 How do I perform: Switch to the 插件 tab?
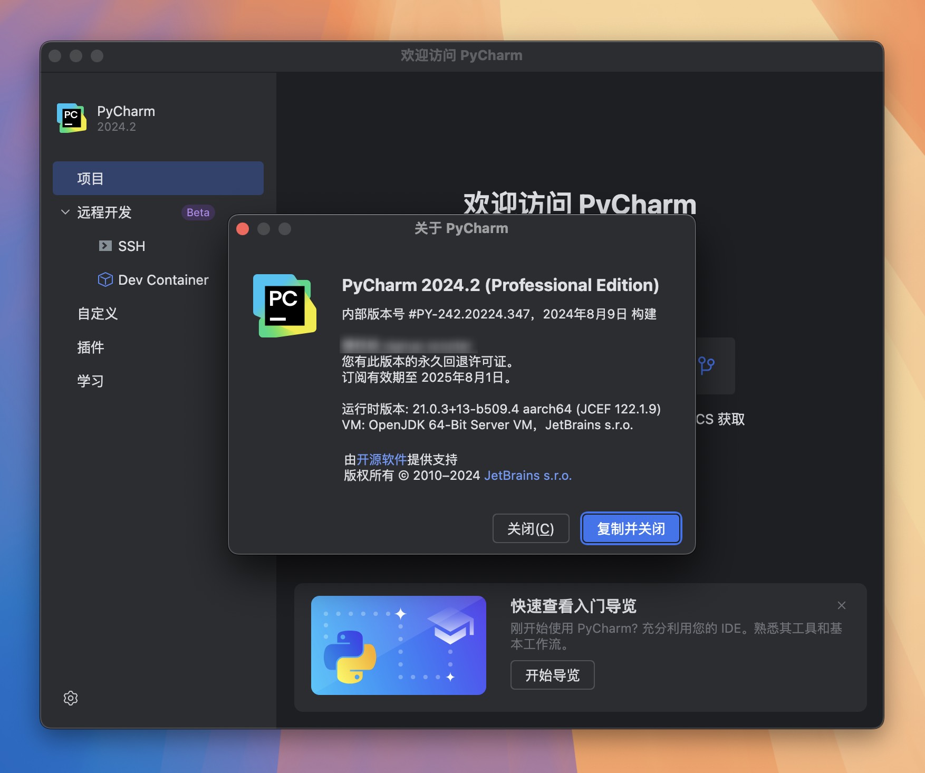(91, 347)
